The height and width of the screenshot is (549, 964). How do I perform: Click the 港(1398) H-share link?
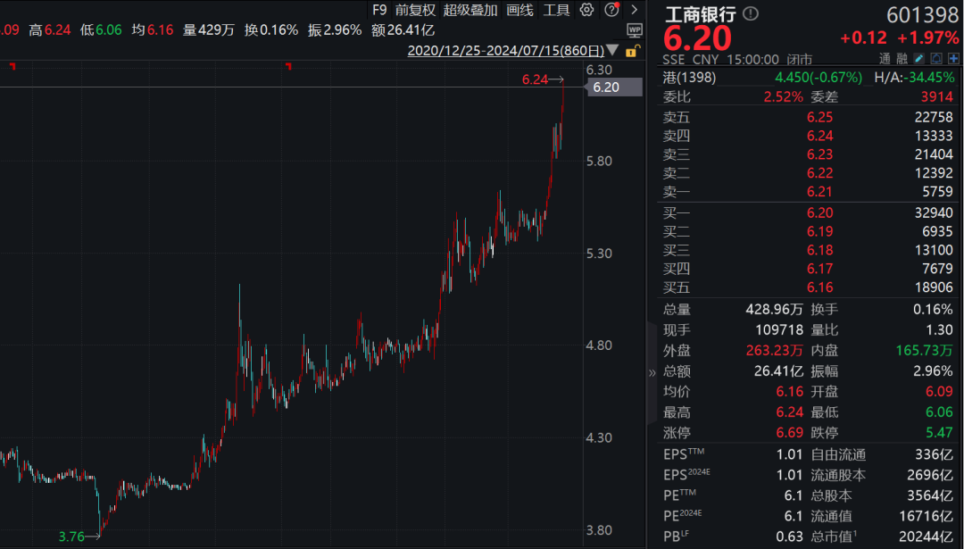(x=689, y=78)
